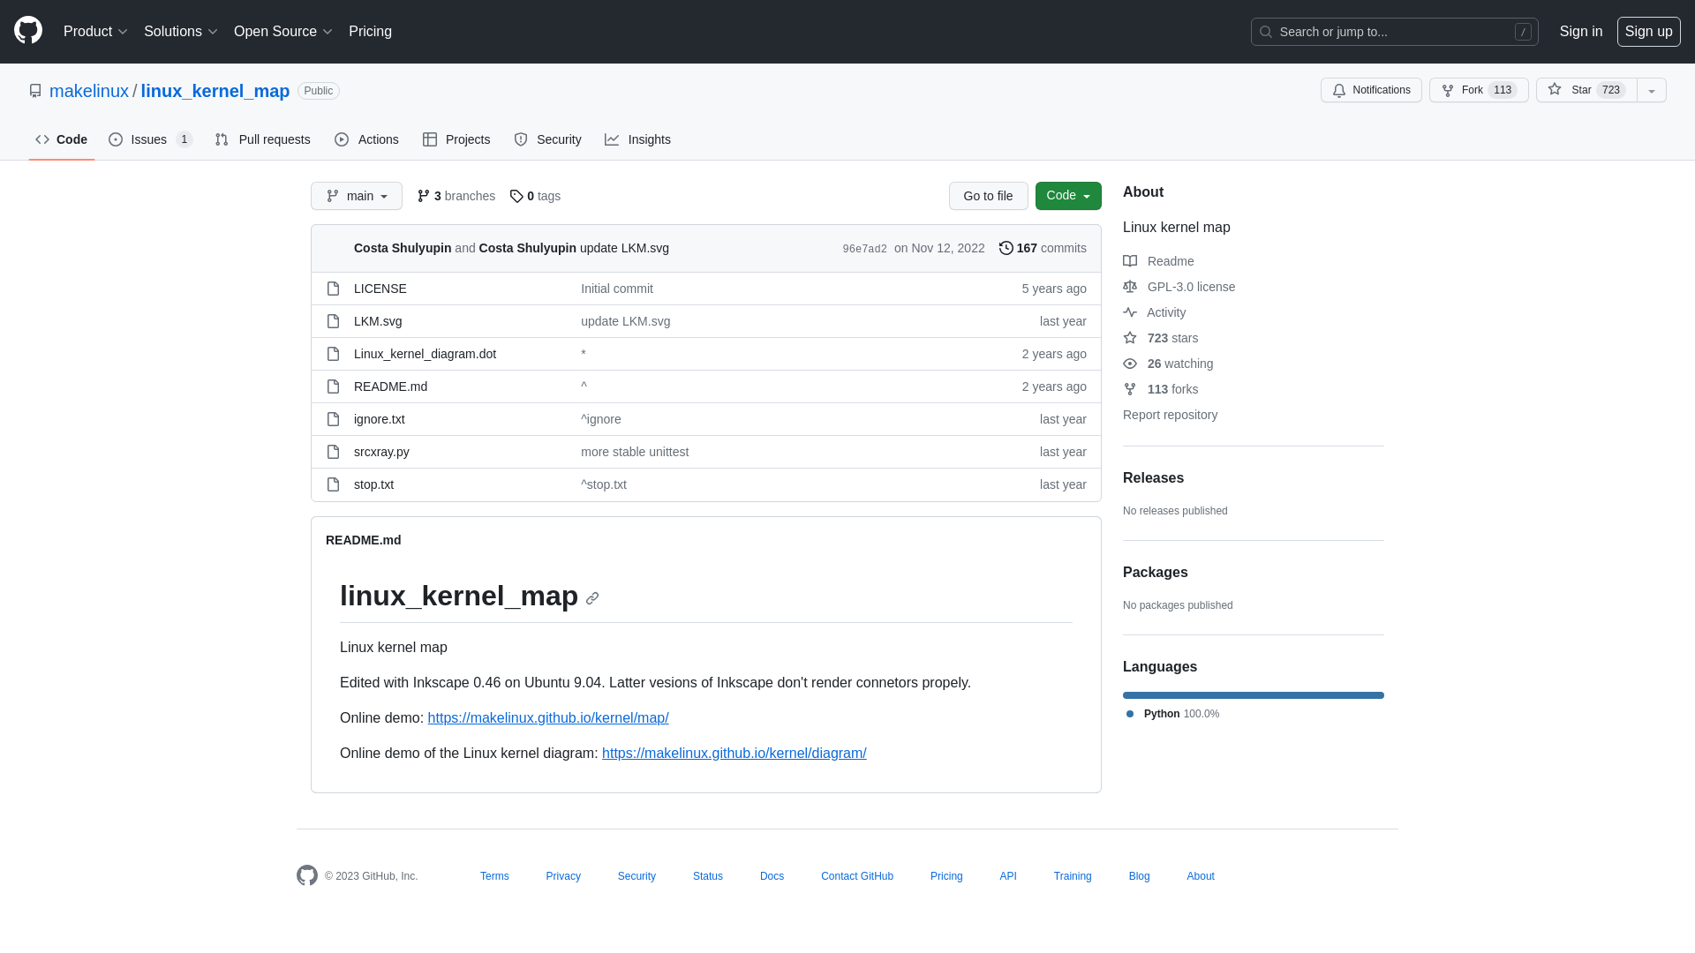Viewport: 1695px width, 953px height.
Task: Click the tag icon beside 0 tags
Action: (516, 196)
